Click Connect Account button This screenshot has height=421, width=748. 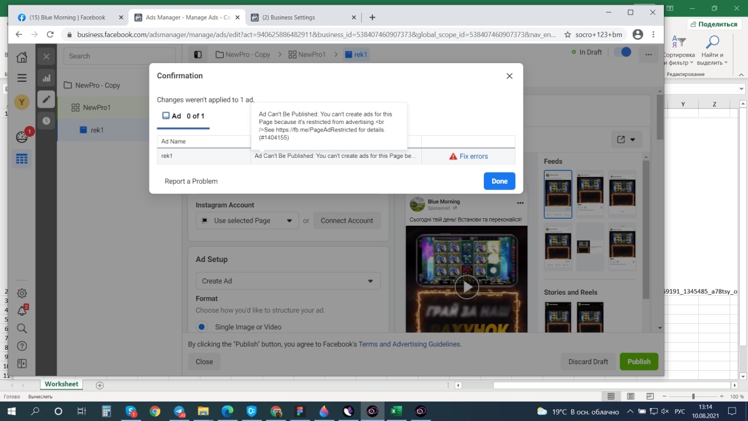(347, 220)
